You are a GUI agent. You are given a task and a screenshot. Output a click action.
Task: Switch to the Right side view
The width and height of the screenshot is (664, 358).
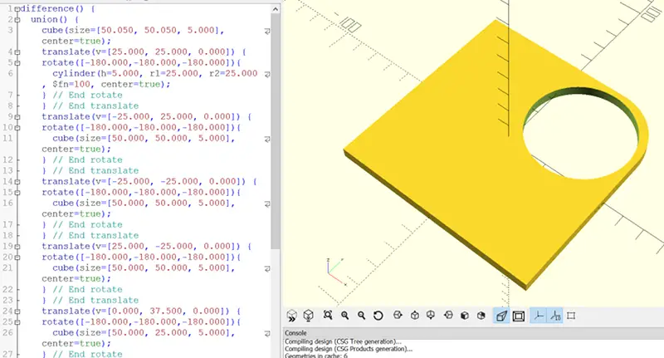(x=398, y=316)
